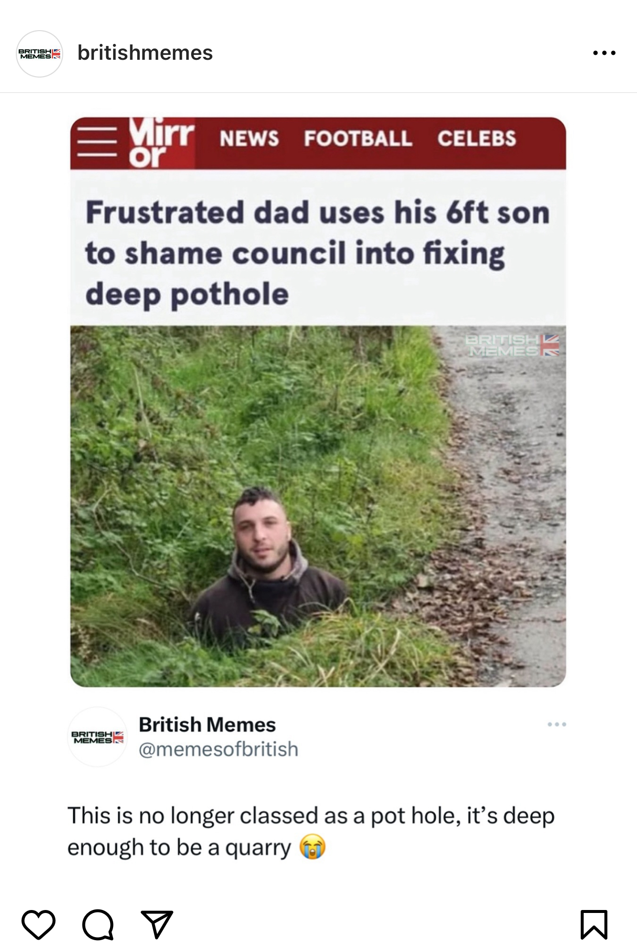Open British Memes tweet display name
This screenshot has height=951, width=637.
[x=207, y=725]
